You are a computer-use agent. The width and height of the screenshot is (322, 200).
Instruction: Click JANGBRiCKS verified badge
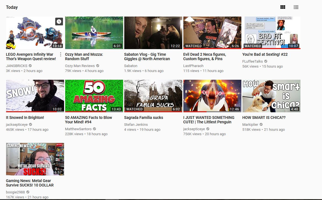coord(30,66)
